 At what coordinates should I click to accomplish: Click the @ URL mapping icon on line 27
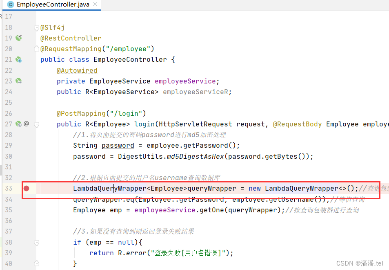click(26, 124)
